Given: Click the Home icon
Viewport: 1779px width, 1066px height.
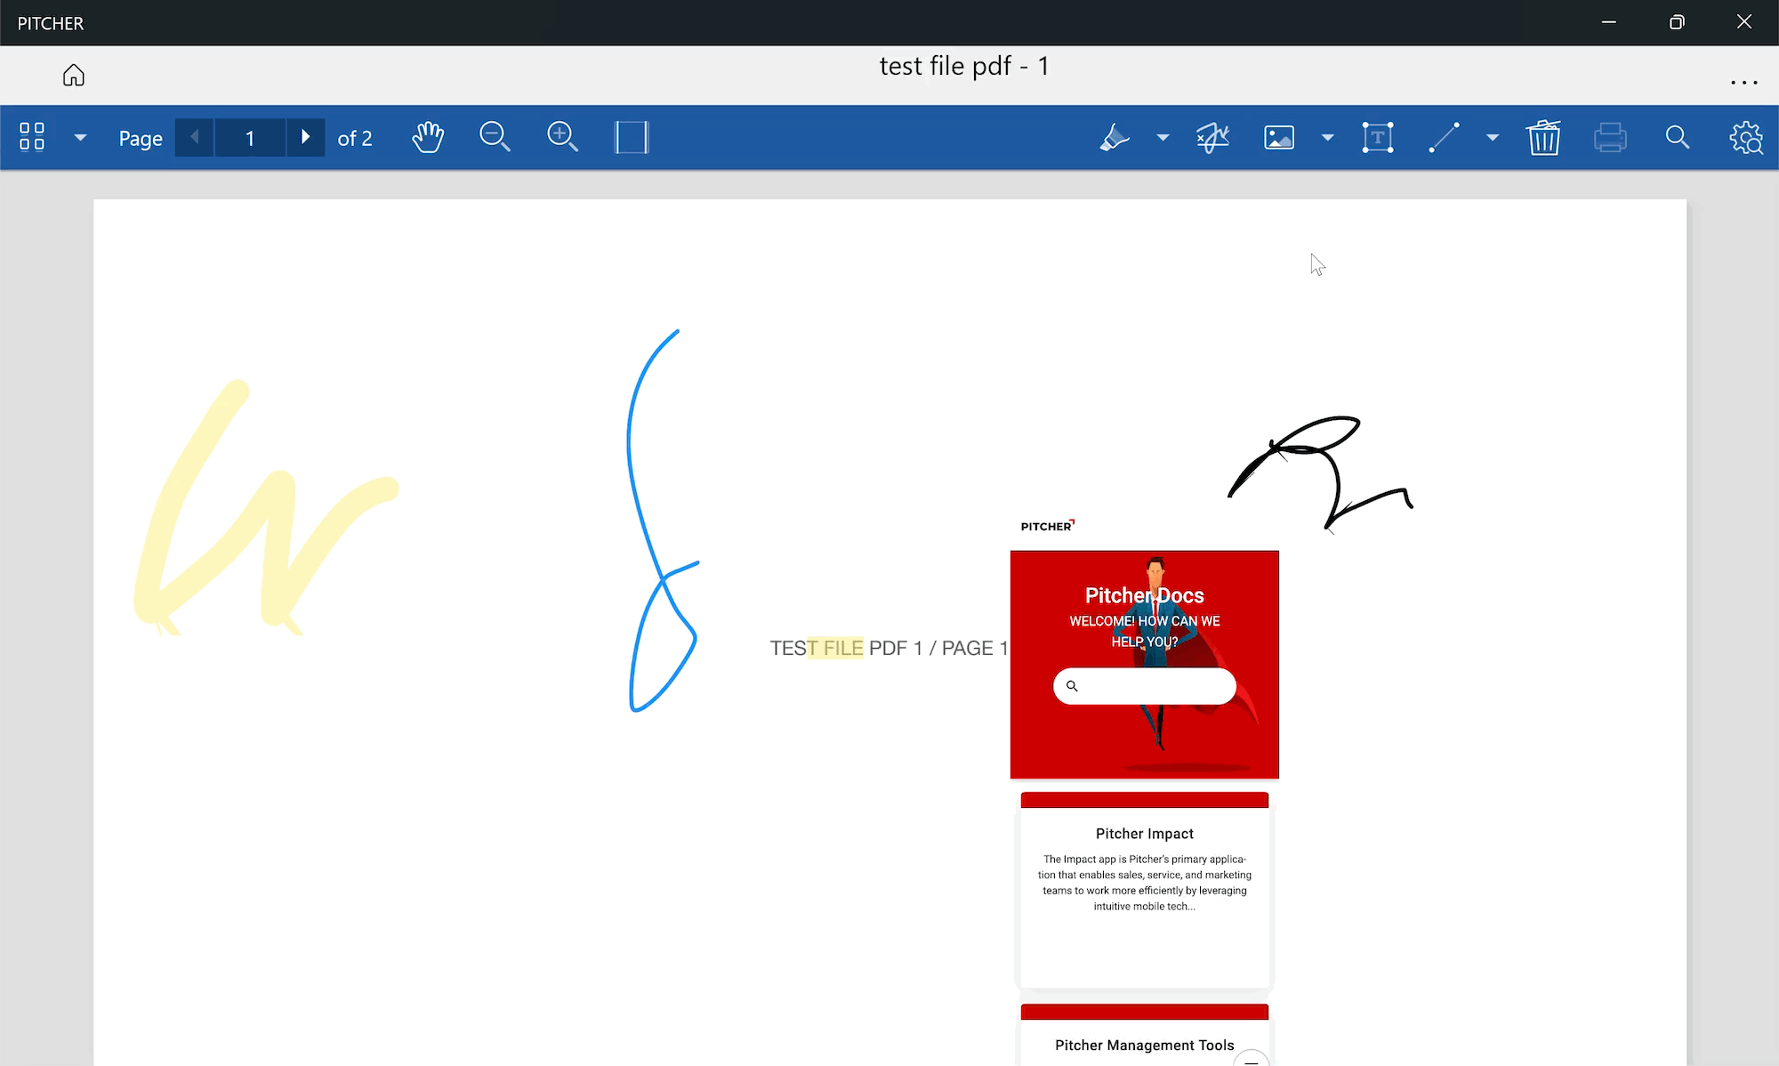Looking at the screenshot, I should tap(74, 76).
